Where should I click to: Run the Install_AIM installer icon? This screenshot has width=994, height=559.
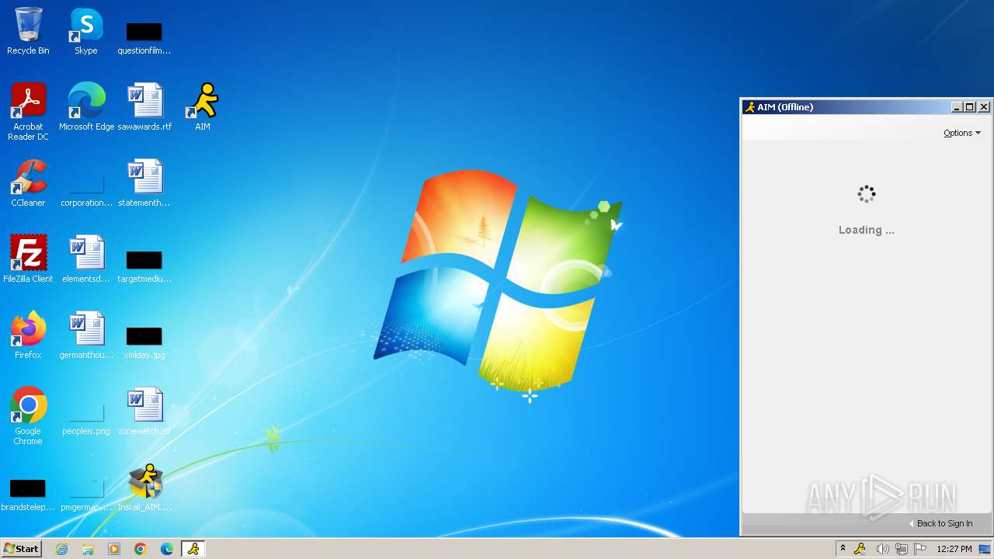point(144,488)
